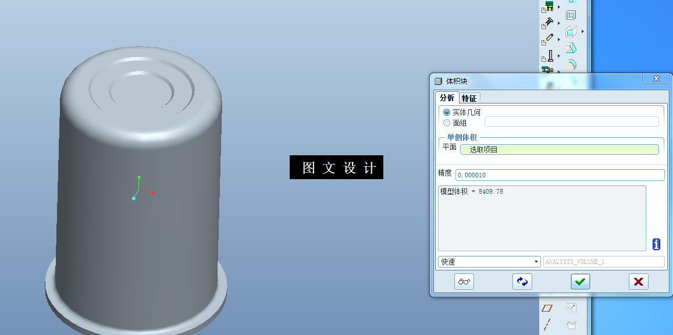The height and width of the screenshot is (335, 673).
Task: Click the 精度 value field 0.000010
Action: pos(560,175)
